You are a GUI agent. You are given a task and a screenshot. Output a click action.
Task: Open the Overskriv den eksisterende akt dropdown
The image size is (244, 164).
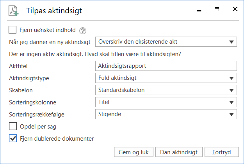pyautogui.click(x=166, y=42)
